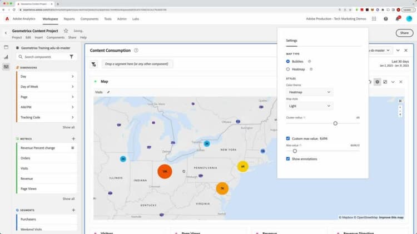This screenshot has width=417, height=234.
Task: Add a new metric with plus icon
Action: coord(73,138)
